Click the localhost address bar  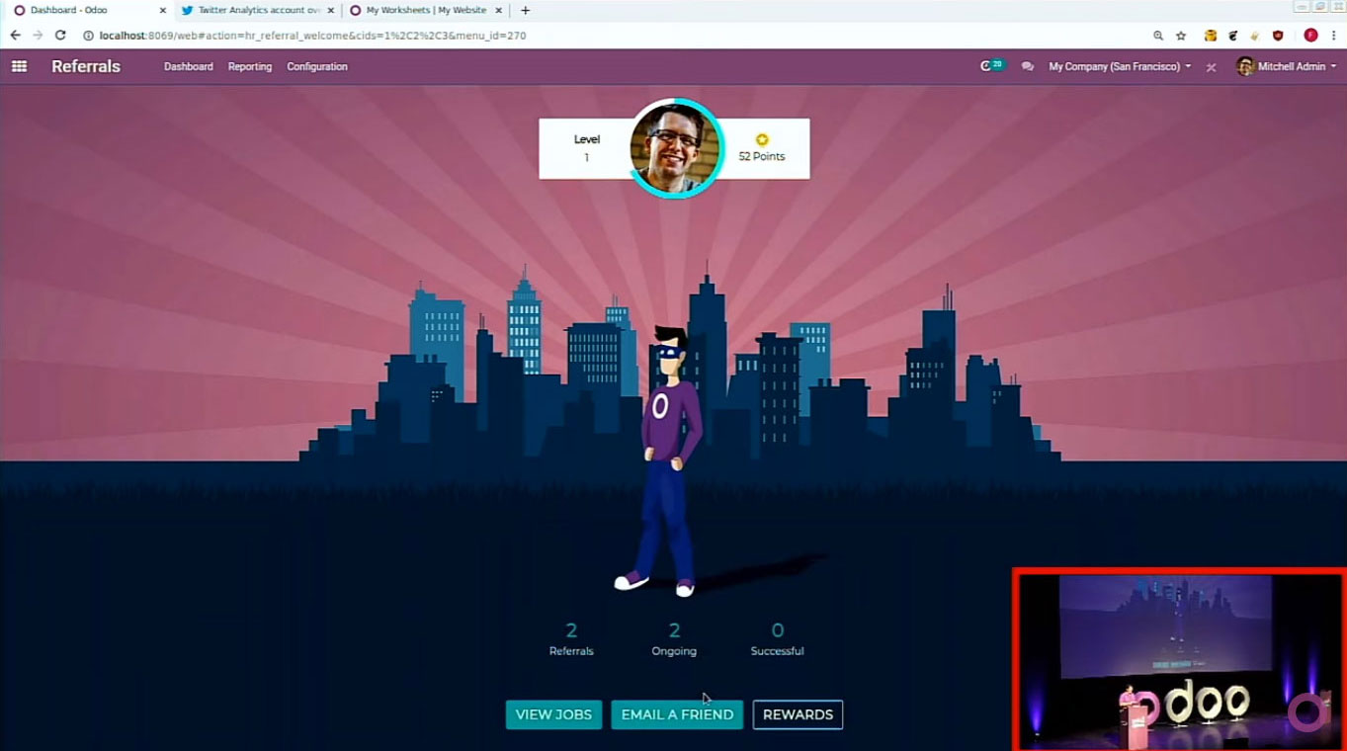pos(613,35)
